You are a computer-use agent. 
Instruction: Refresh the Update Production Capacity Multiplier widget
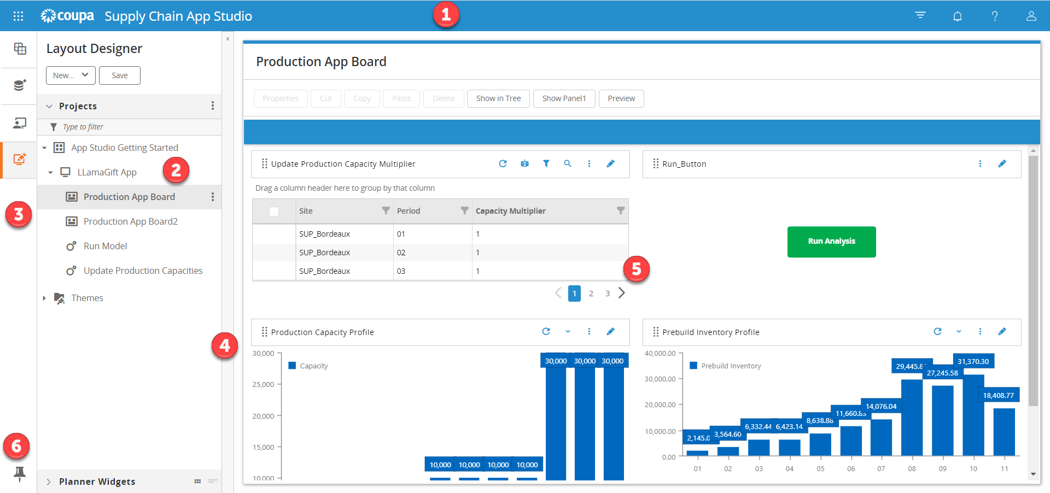pyautogui.click(x=503, y=163)
